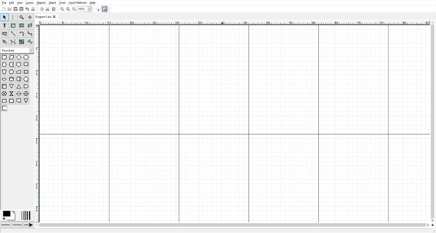The height and width of the screenshot is (233, 436).
Task: Pick the straight Line tool
Action: click(x=13, y=34)
